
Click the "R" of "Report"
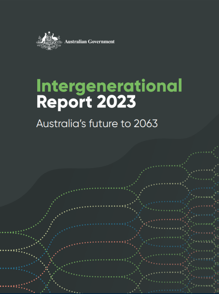coord(42,102)
